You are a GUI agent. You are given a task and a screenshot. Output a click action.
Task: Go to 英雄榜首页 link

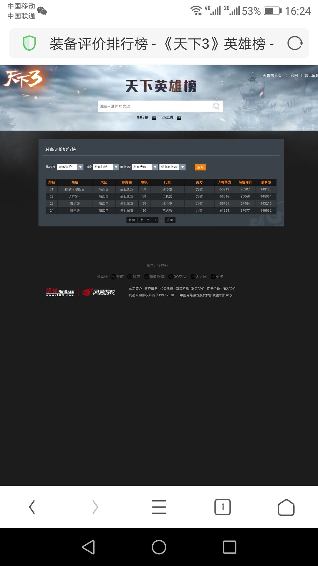point(272,75)
